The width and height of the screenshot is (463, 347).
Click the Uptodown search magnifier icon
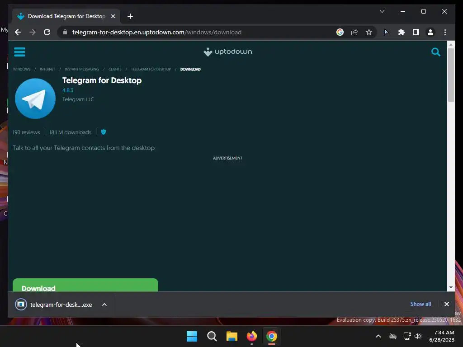pos(435,52)
